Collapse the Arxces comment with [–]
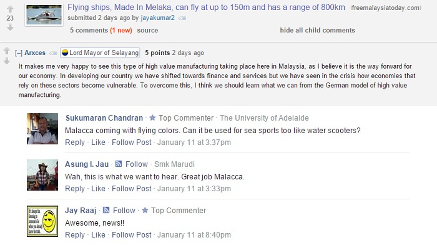The height and width of the screenshot is (250, 437). tap(19, 53)
